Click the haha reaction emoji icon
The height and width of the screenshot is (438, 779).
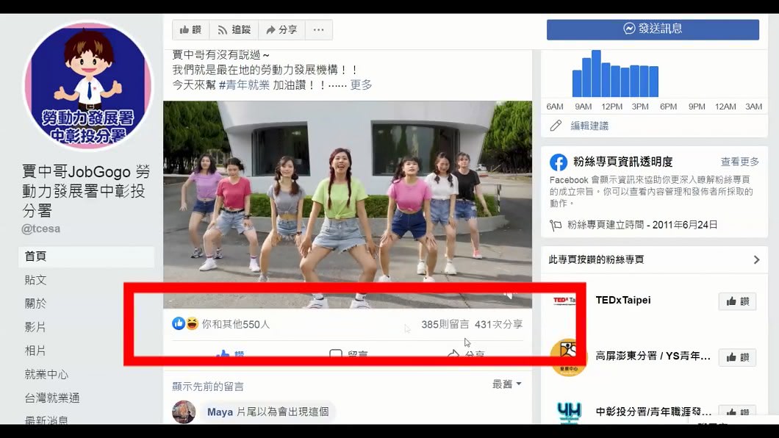pos(192,324)
